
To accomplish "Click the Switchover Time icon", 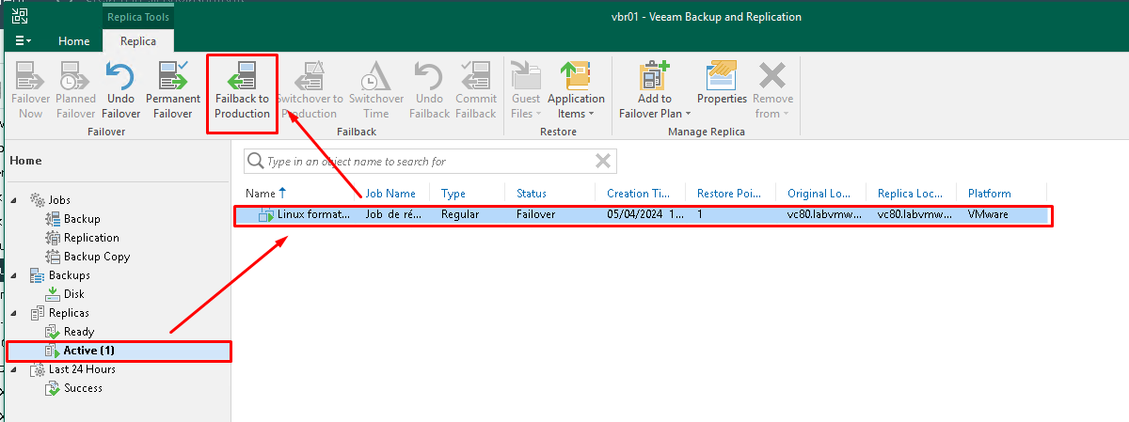I will click(x=376, y=90).
